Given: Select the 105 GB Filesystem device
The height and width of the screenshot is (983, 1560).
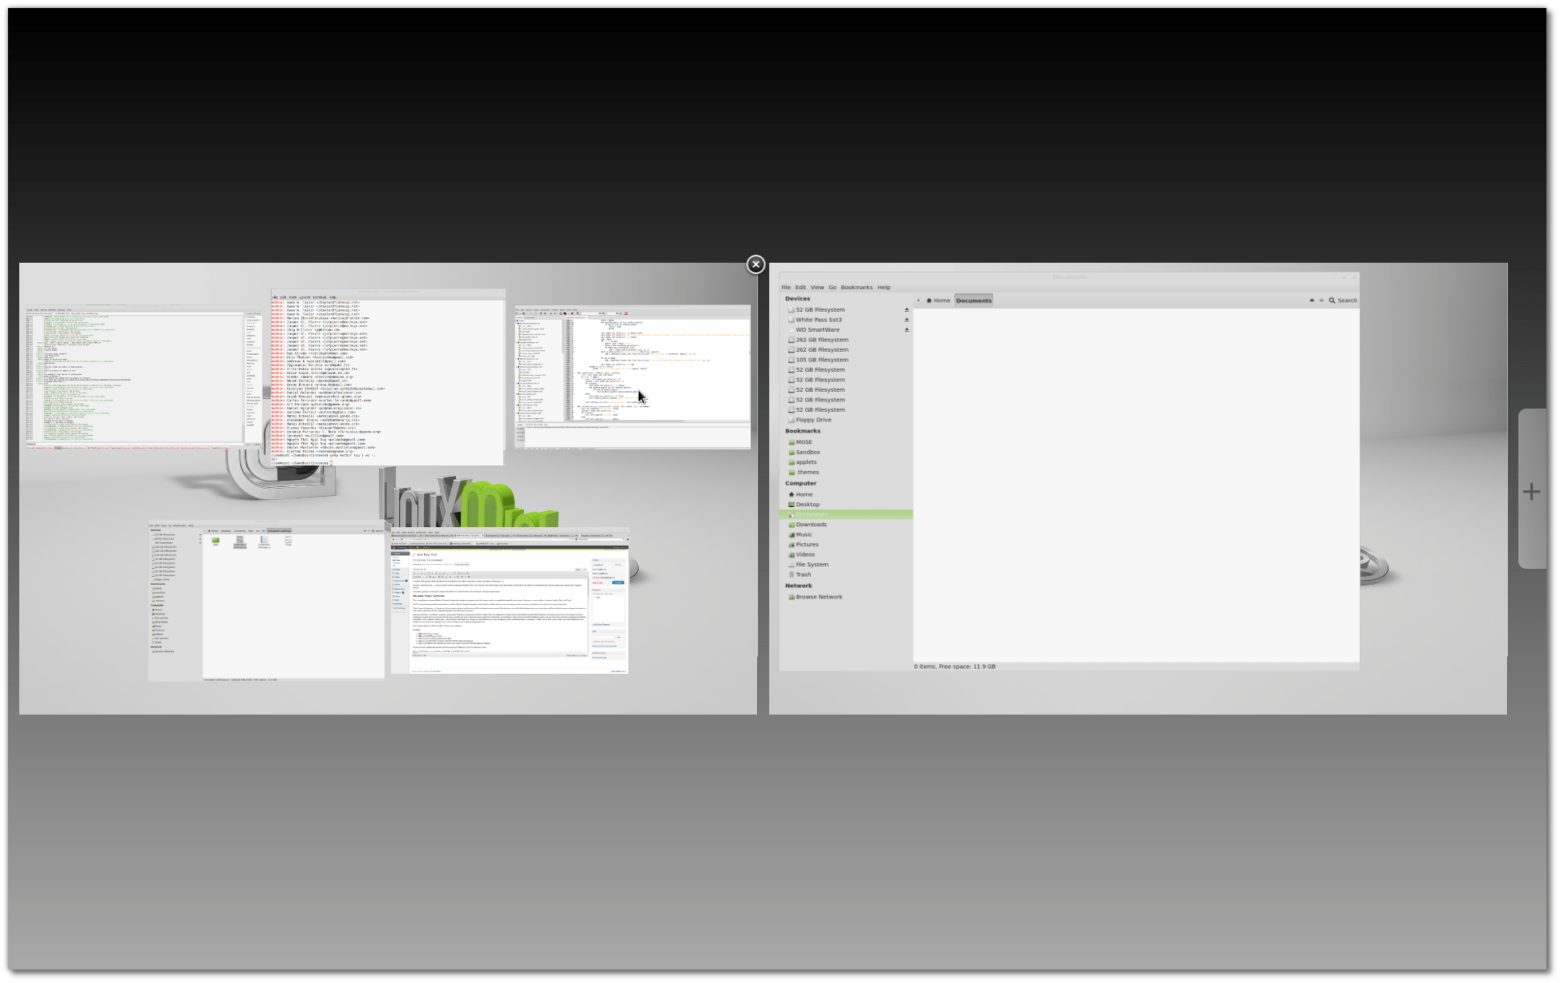Looking at the screenshot, I should pos(821,360).
